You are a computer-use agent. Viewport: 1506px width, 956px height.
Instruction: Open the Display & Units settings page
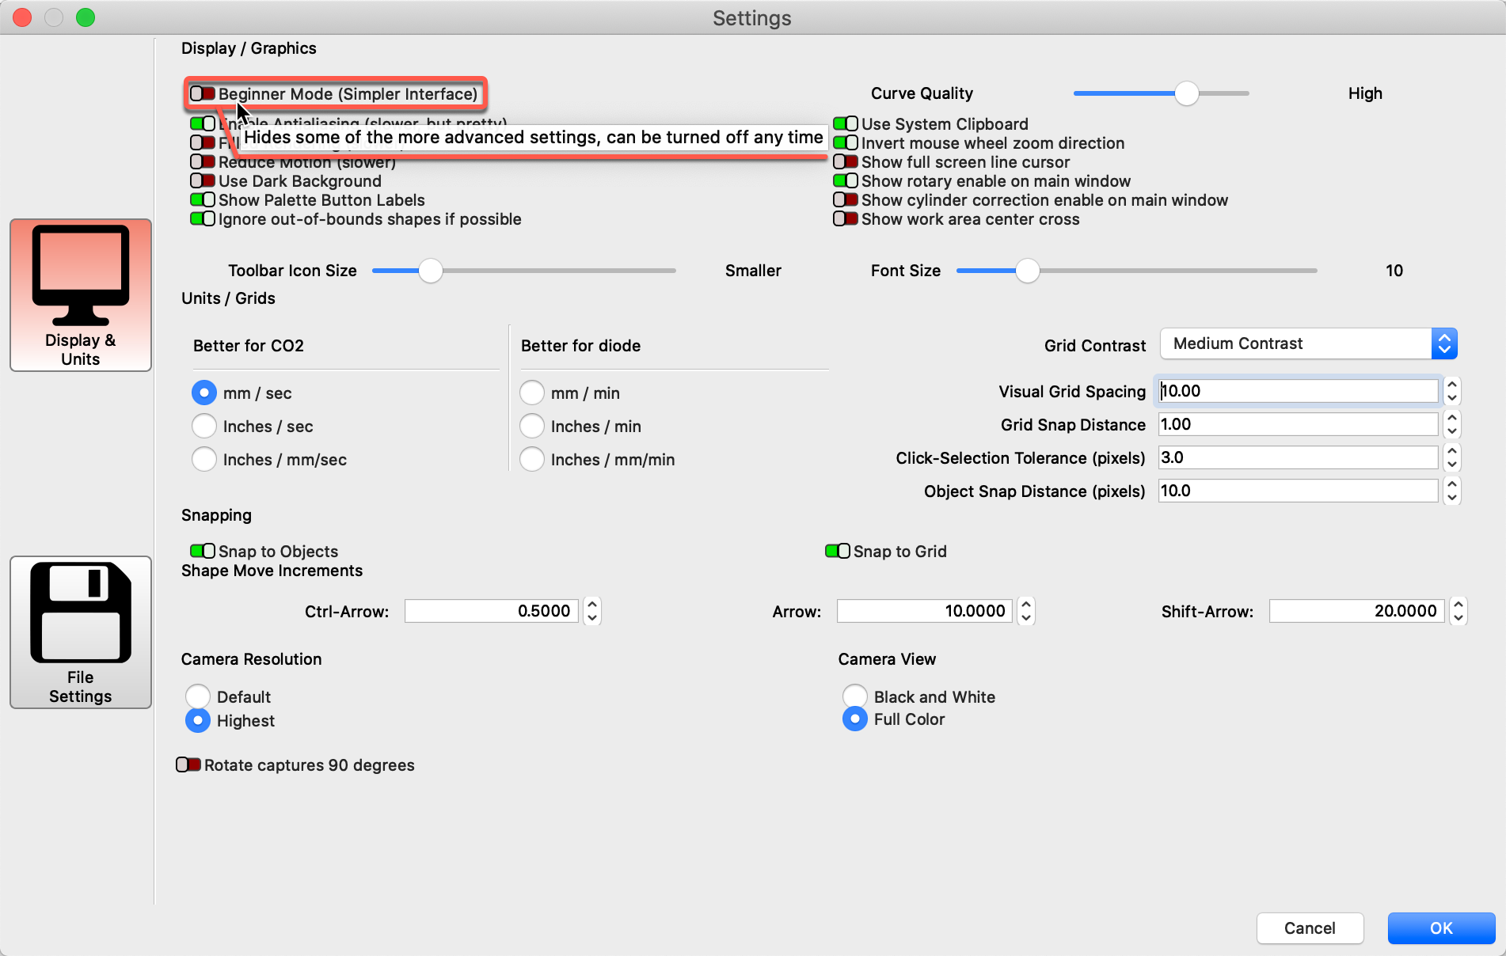pos(81,295)
